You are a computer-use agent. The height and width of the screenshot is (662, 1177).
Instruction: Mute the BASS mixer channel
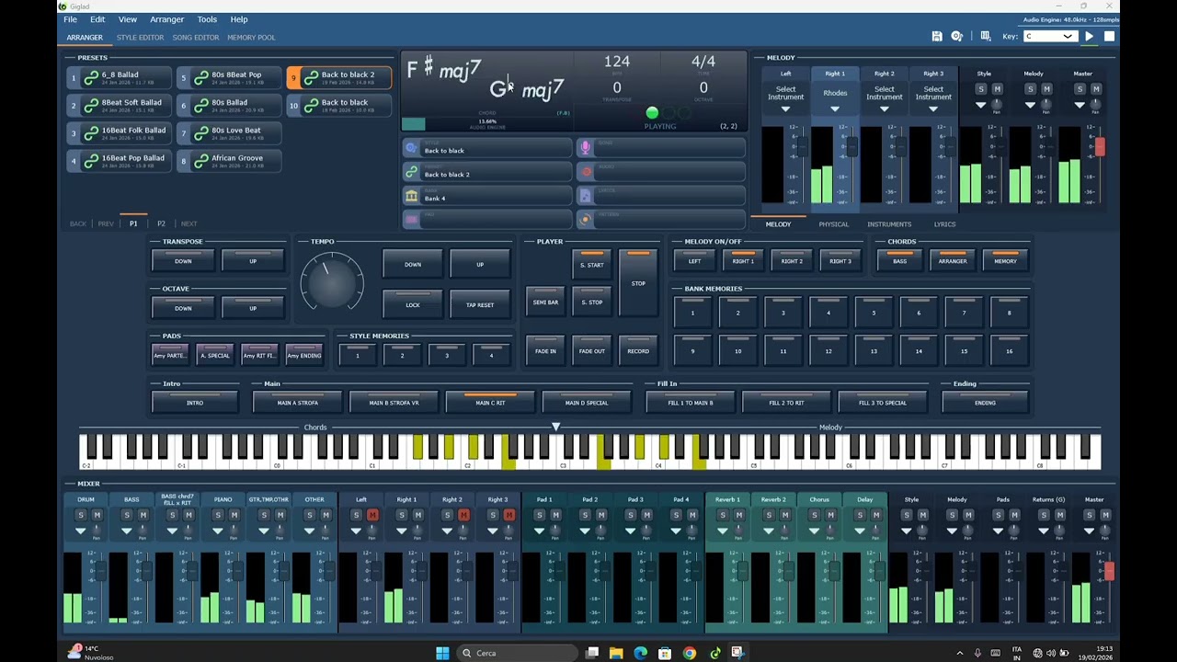[143, 515]
